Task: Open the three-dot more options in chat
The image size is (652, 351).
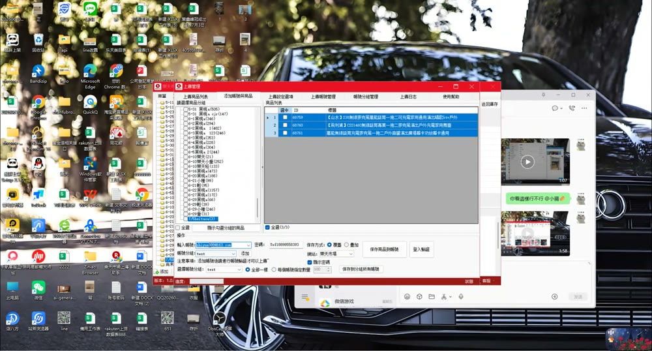Action: click(584, 108)
